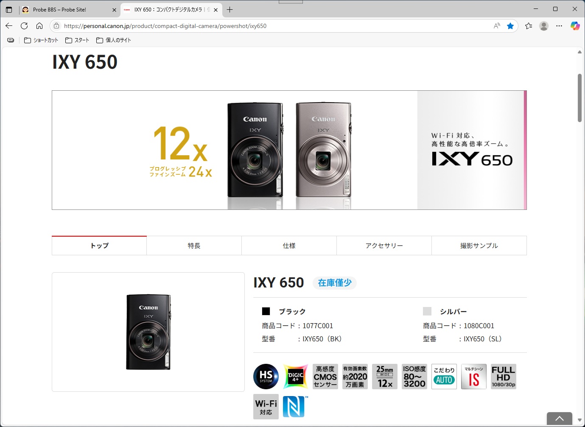Refresh the current page
The height and width of the screenshot is (427, 585).
tap(24, 26)
